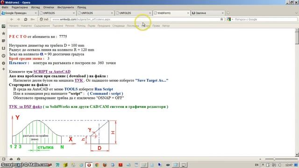Click the address bar URL field
Screen dimensions: 299x168
pos(135,20)
